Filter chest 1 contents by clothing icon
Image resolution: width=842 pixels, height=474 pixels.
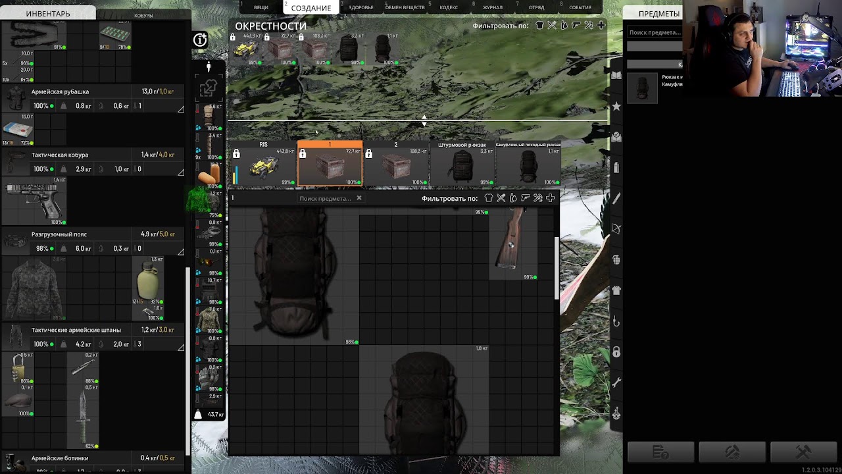[x=489, y=198]
